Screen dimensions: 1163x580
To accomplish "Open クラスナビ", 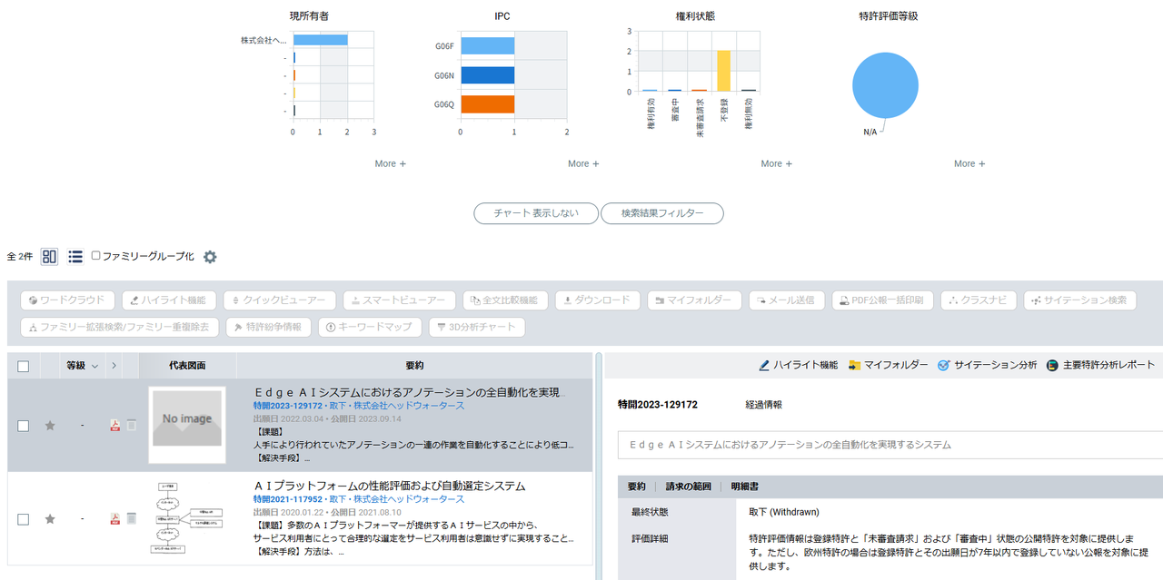I will pos(979,300).
